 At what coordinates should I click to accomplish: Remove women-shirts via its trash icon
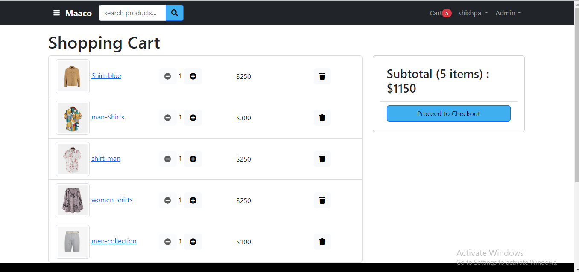click(x=322, y=200)
